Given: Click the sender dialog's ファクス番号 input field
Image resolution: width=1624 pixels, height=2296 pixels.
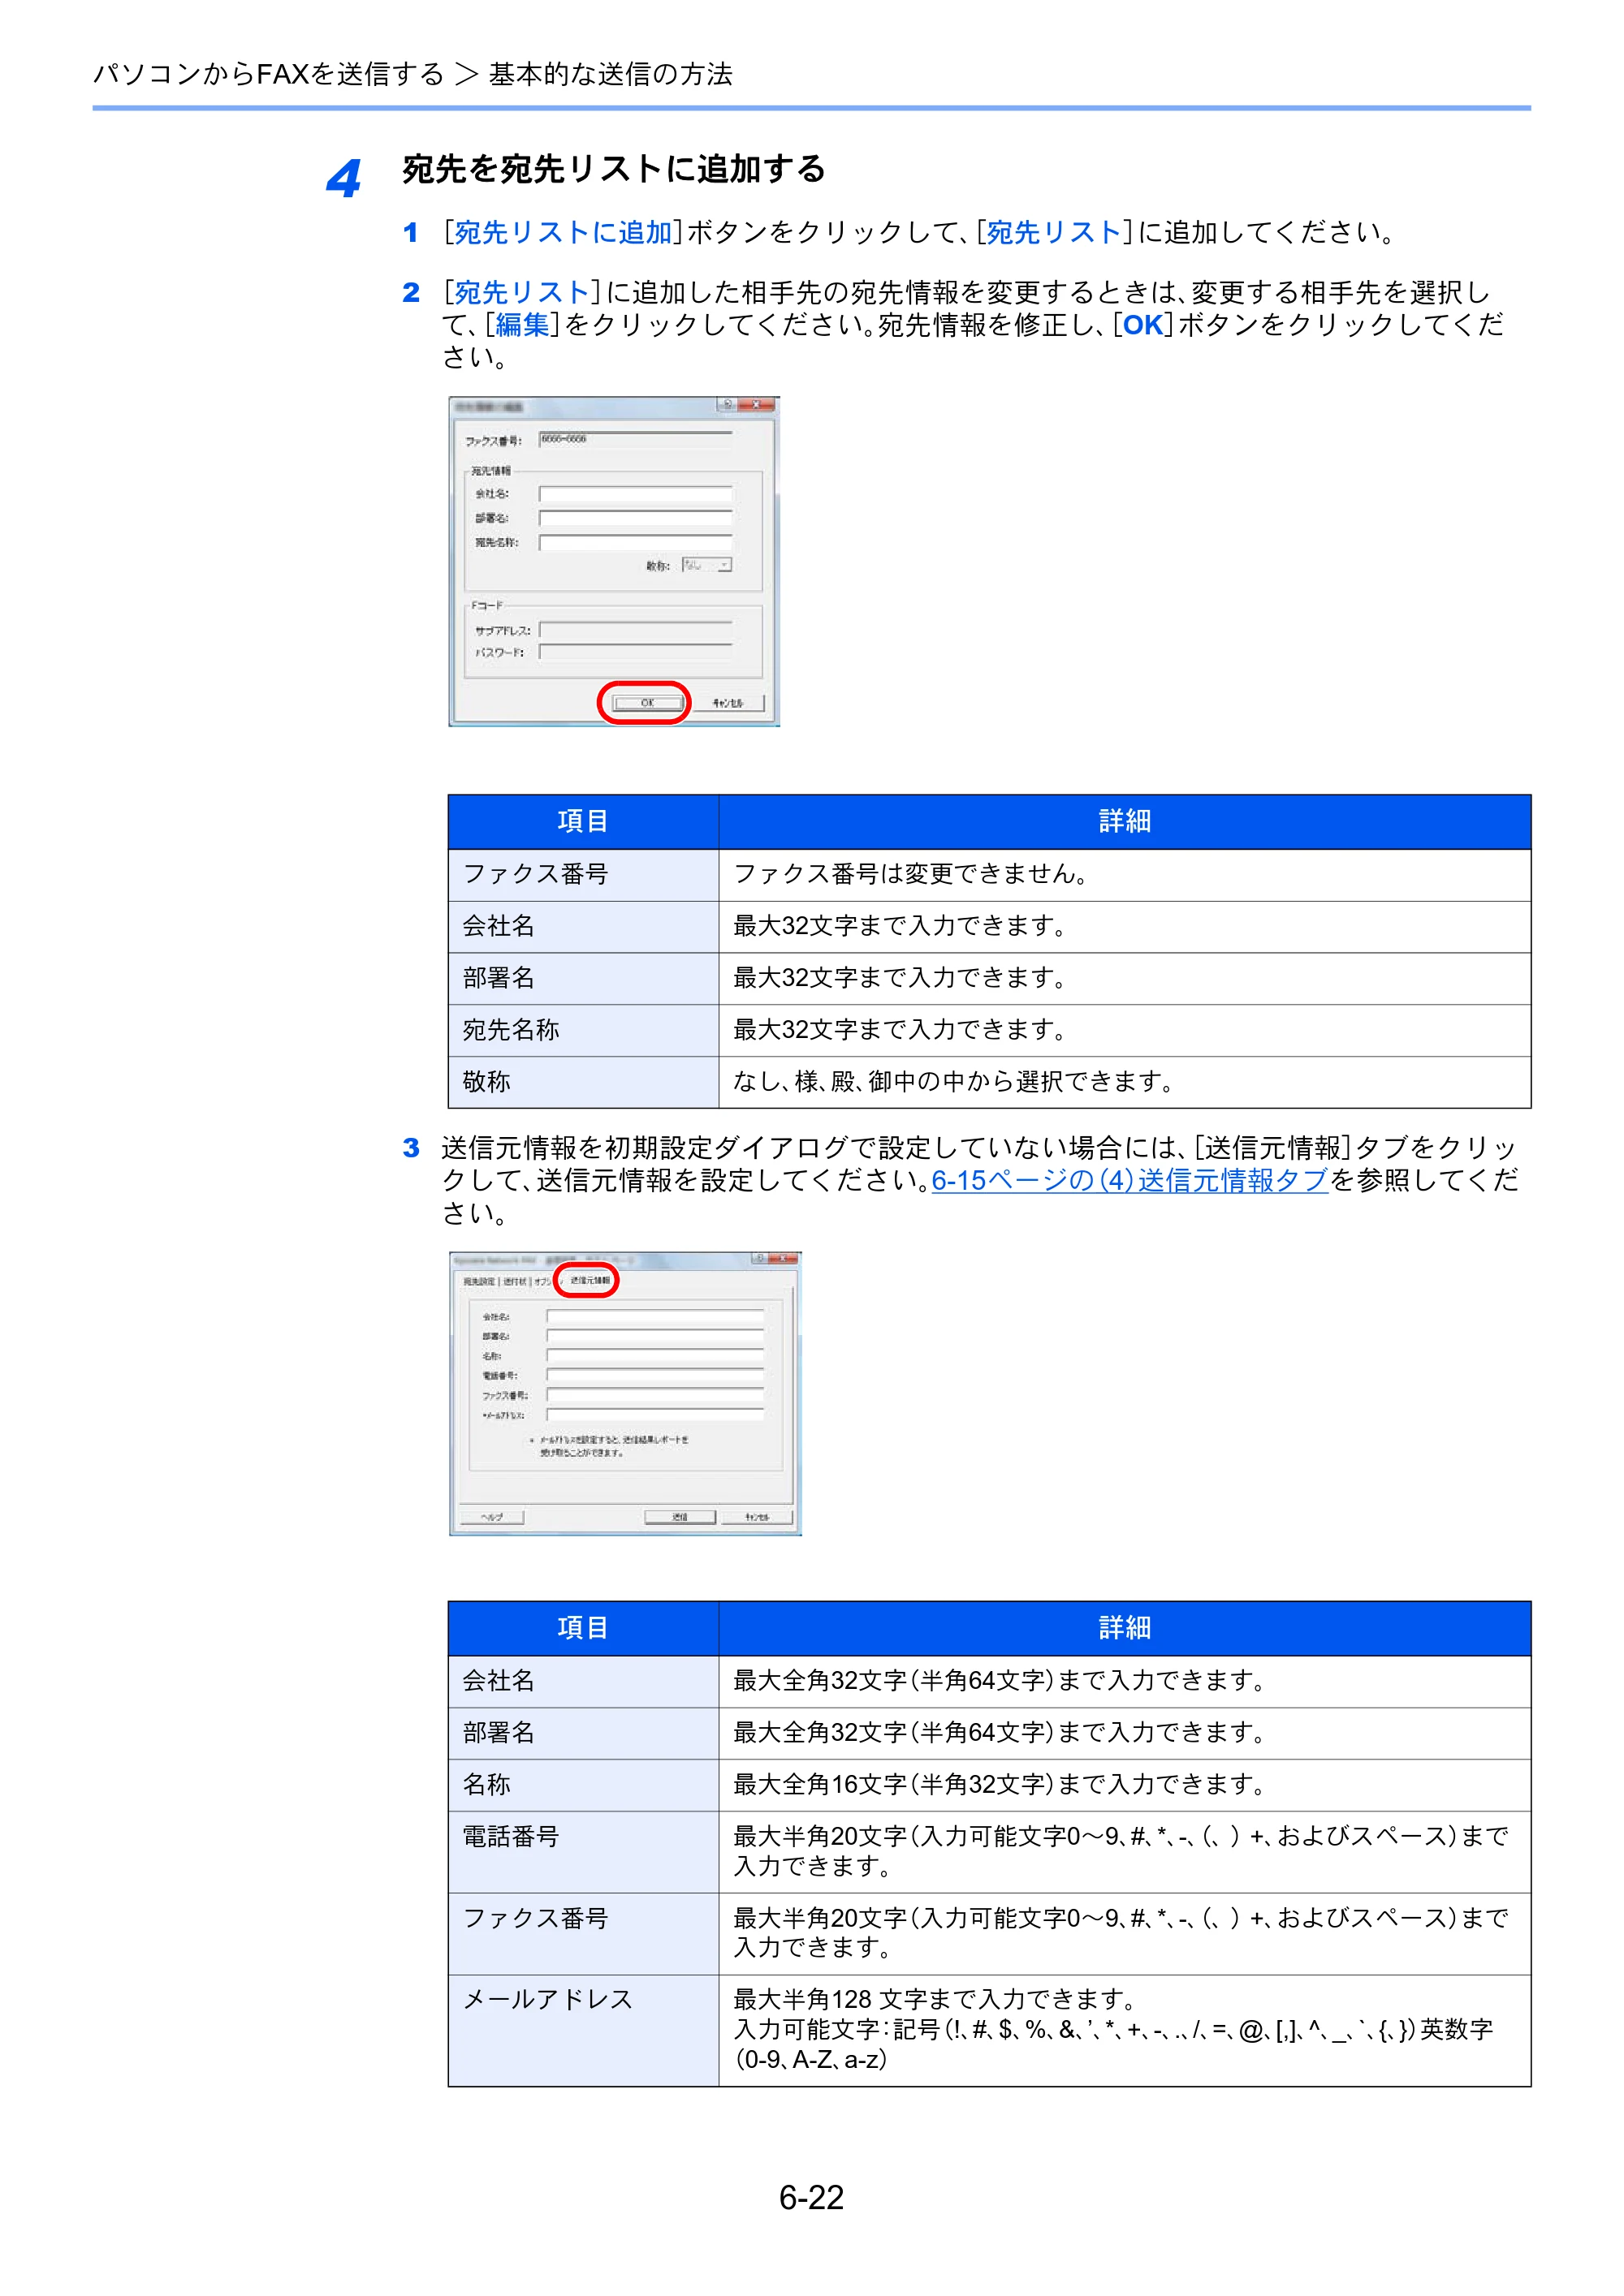Looking at the screenshot, I should (x=654, y=1395).
